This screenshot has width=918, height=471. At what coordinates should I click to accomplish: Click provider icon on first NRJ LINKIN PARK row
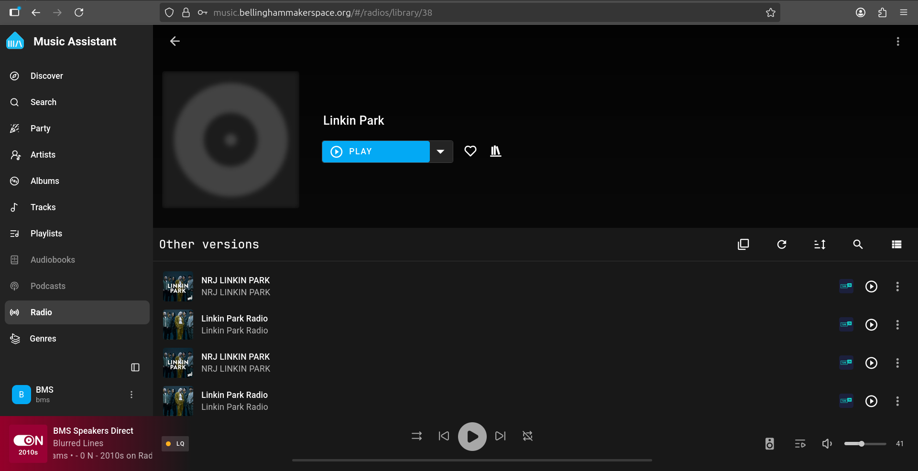click(x=846, y=286)
